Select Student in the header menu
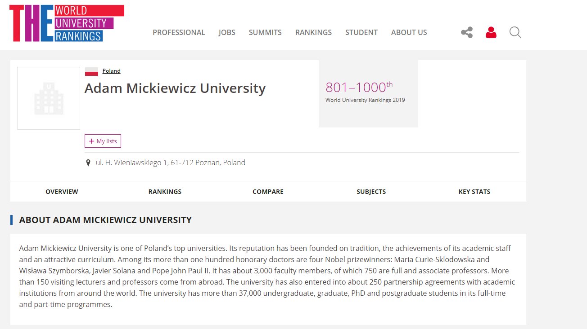This screenshot has width=587, height=329. [361, 32]
